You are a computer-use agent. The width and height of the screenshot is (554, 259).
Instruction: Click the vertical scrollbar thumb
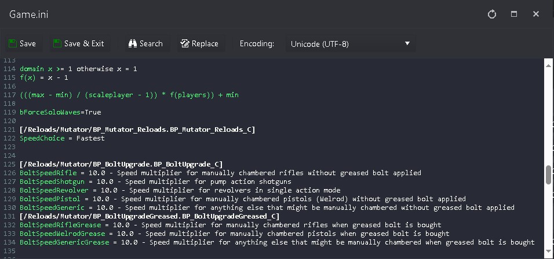point(549,175)
